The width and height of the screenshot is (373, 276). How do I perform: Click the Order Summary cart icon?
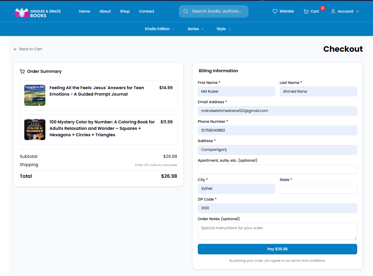click(x=22, y=71)
